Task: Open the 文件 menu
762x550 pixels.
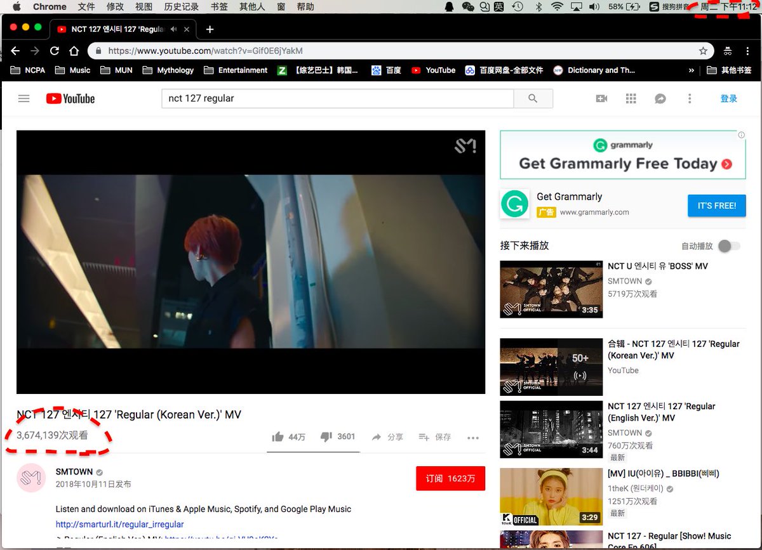Action: (86, 7)
